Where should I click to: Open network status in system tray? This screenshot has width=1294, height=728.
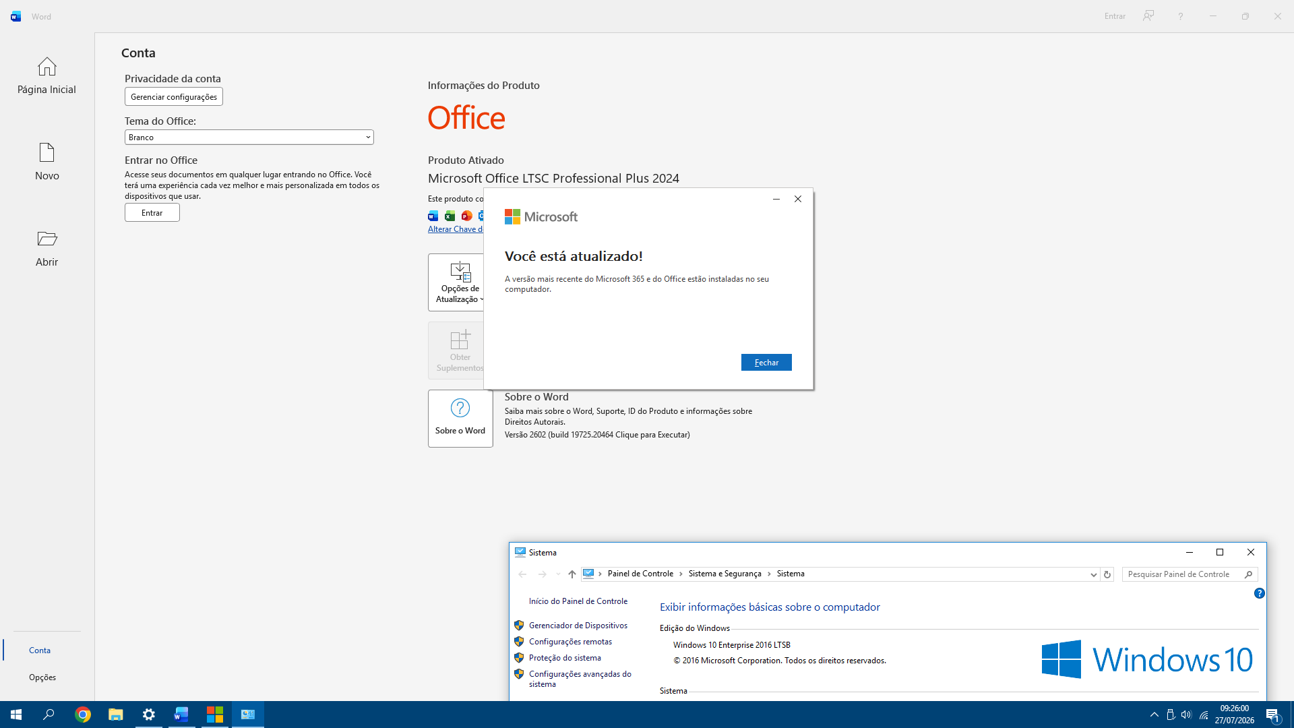click(x=1203, y=715)
